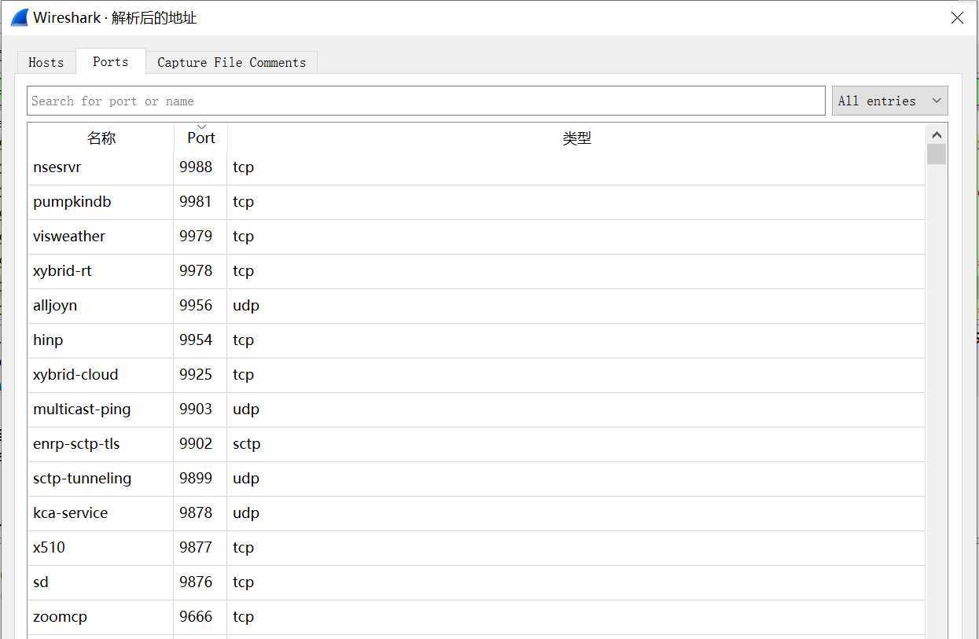This screenshot has width=979, height=639.
Task: Open the Capture File Comments tab
Action: coord(231,63)
